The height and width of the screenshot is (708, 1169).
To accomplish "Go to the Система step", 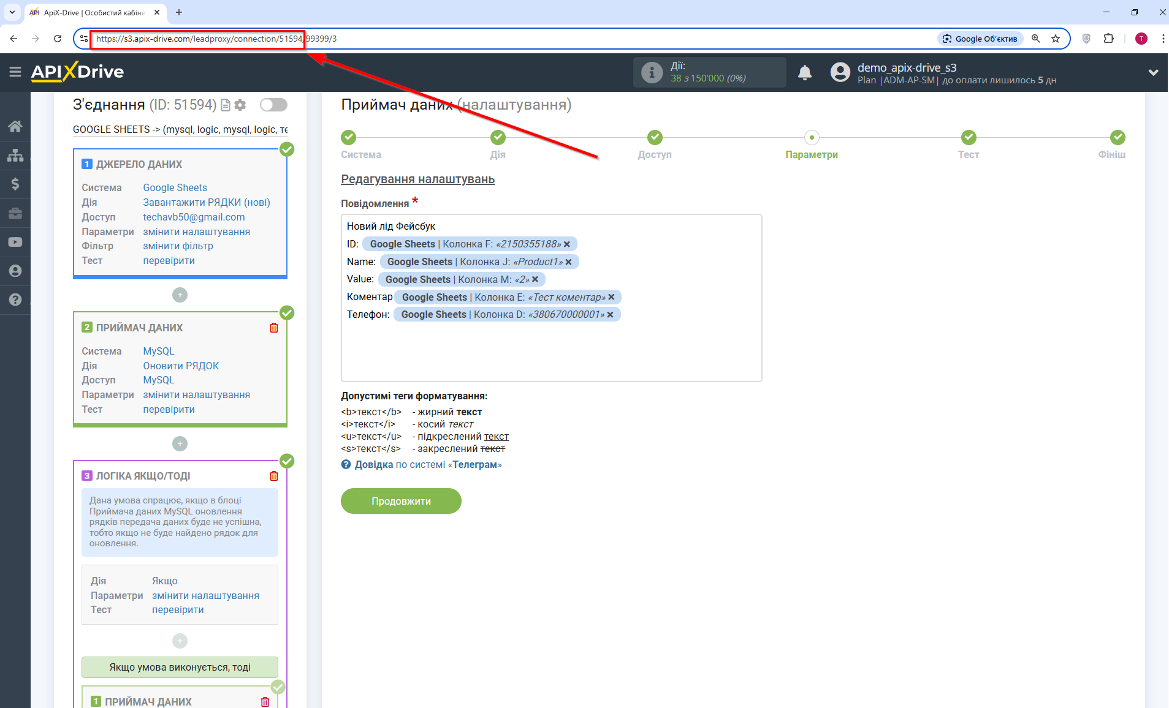I will 349,137.
